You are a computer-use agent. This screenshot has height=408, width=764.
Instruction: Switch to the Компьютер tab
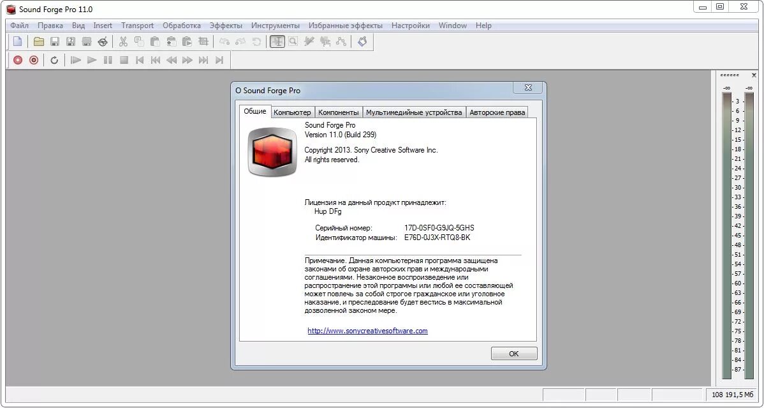pos(292,112)
